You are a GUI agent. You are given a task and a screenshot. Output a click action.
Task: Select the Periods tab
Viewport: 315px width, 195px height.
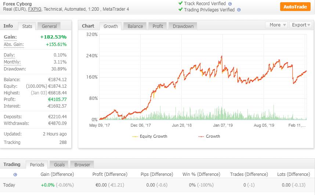[x=37, y=165]
